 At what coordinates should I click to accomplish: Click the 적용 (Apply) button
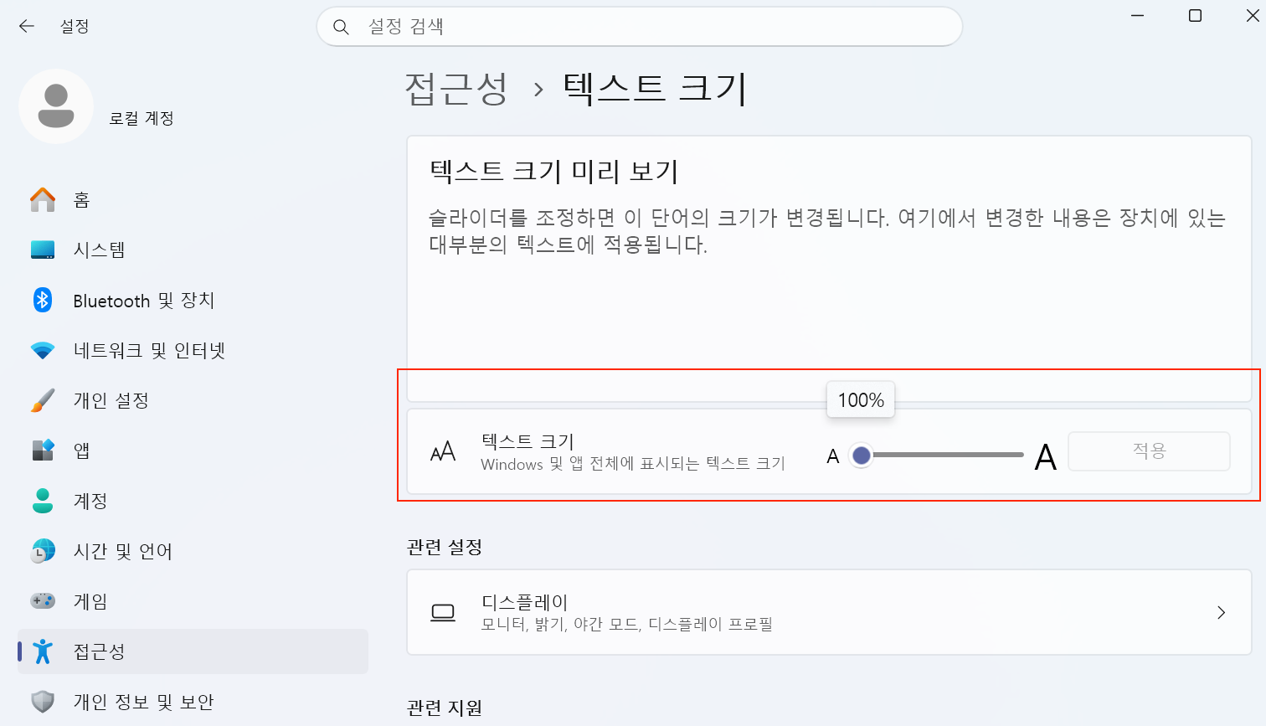click(x=1149, y=451)
